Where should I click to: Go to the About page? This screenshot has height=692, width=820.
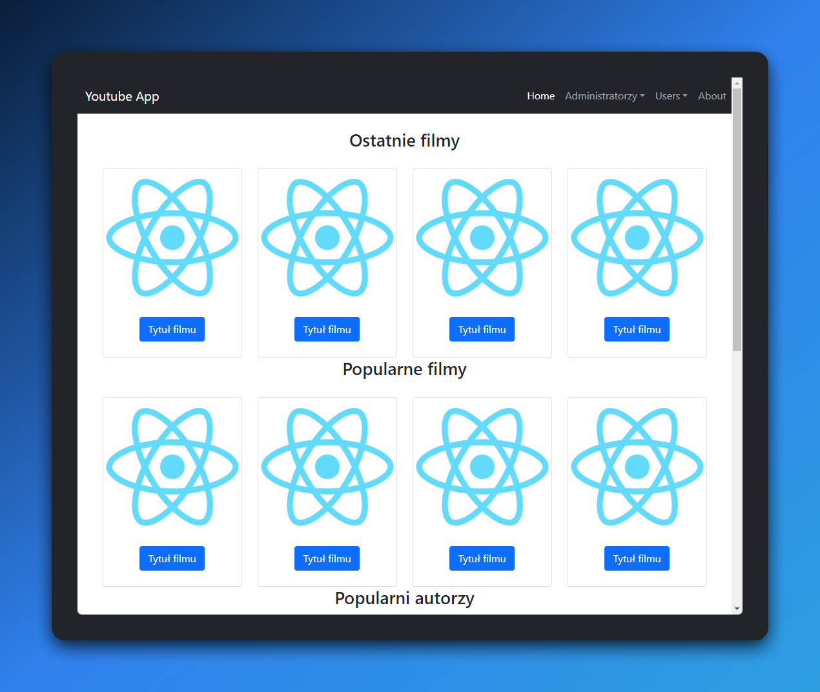712,96
